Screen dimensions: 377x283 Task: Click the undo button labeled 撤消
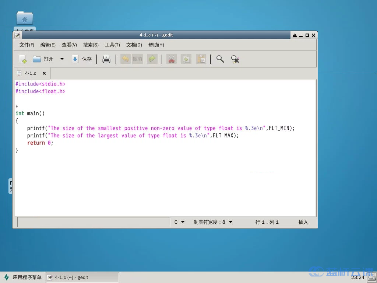[x=132, y=59]
